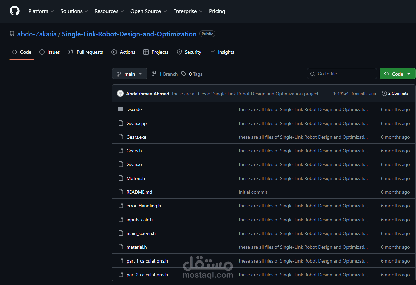The width and height of the screenshot is (416, 285).
Task: Open the main branch selector dropdown
Action: point(130,74)
